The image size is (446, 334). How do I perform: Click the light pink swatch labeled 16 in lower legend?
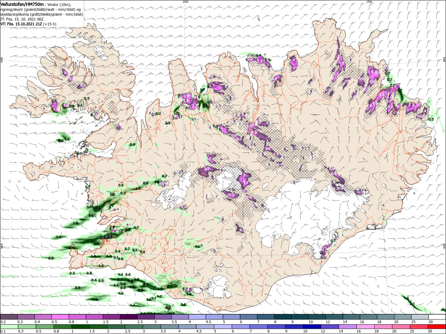[366, 326]
